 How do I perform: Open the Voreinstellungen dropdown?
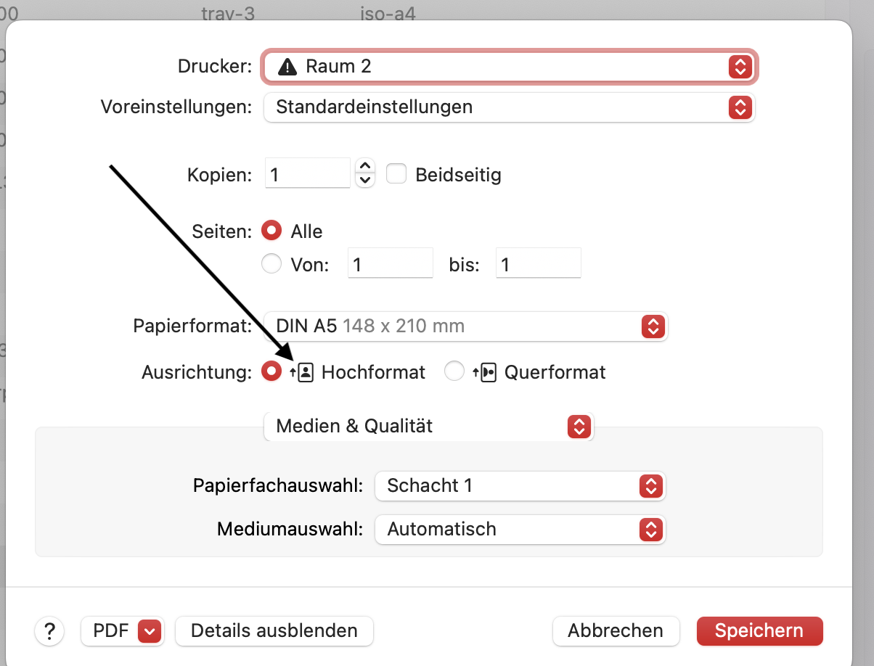point(510,107)
